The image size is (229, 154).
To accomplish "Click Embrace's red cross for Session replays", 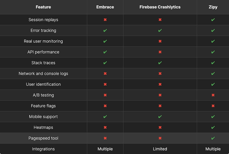I will [105, 20].
